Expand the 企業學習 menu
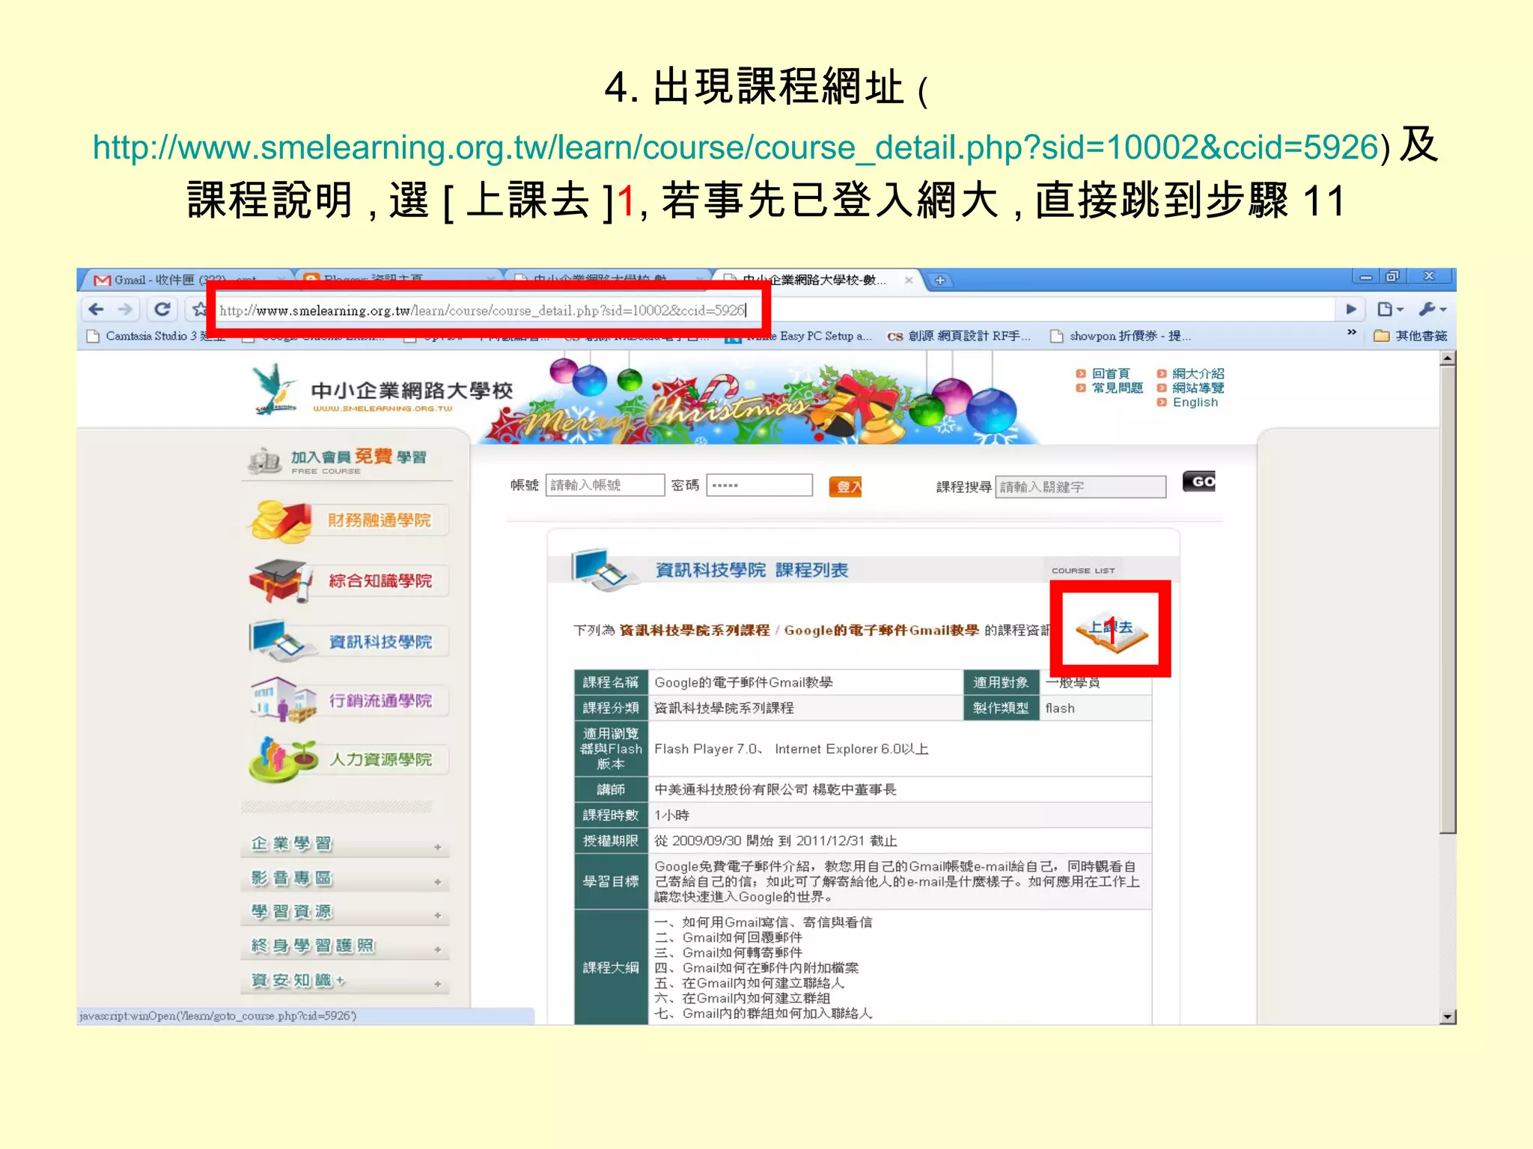1533x1149 pixels. [346, 844]
